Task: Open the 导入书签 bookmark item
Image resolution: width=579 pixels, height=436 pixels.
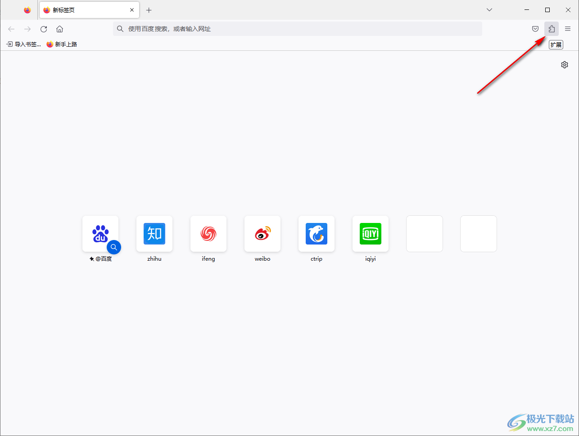Action: pos(23,44)
